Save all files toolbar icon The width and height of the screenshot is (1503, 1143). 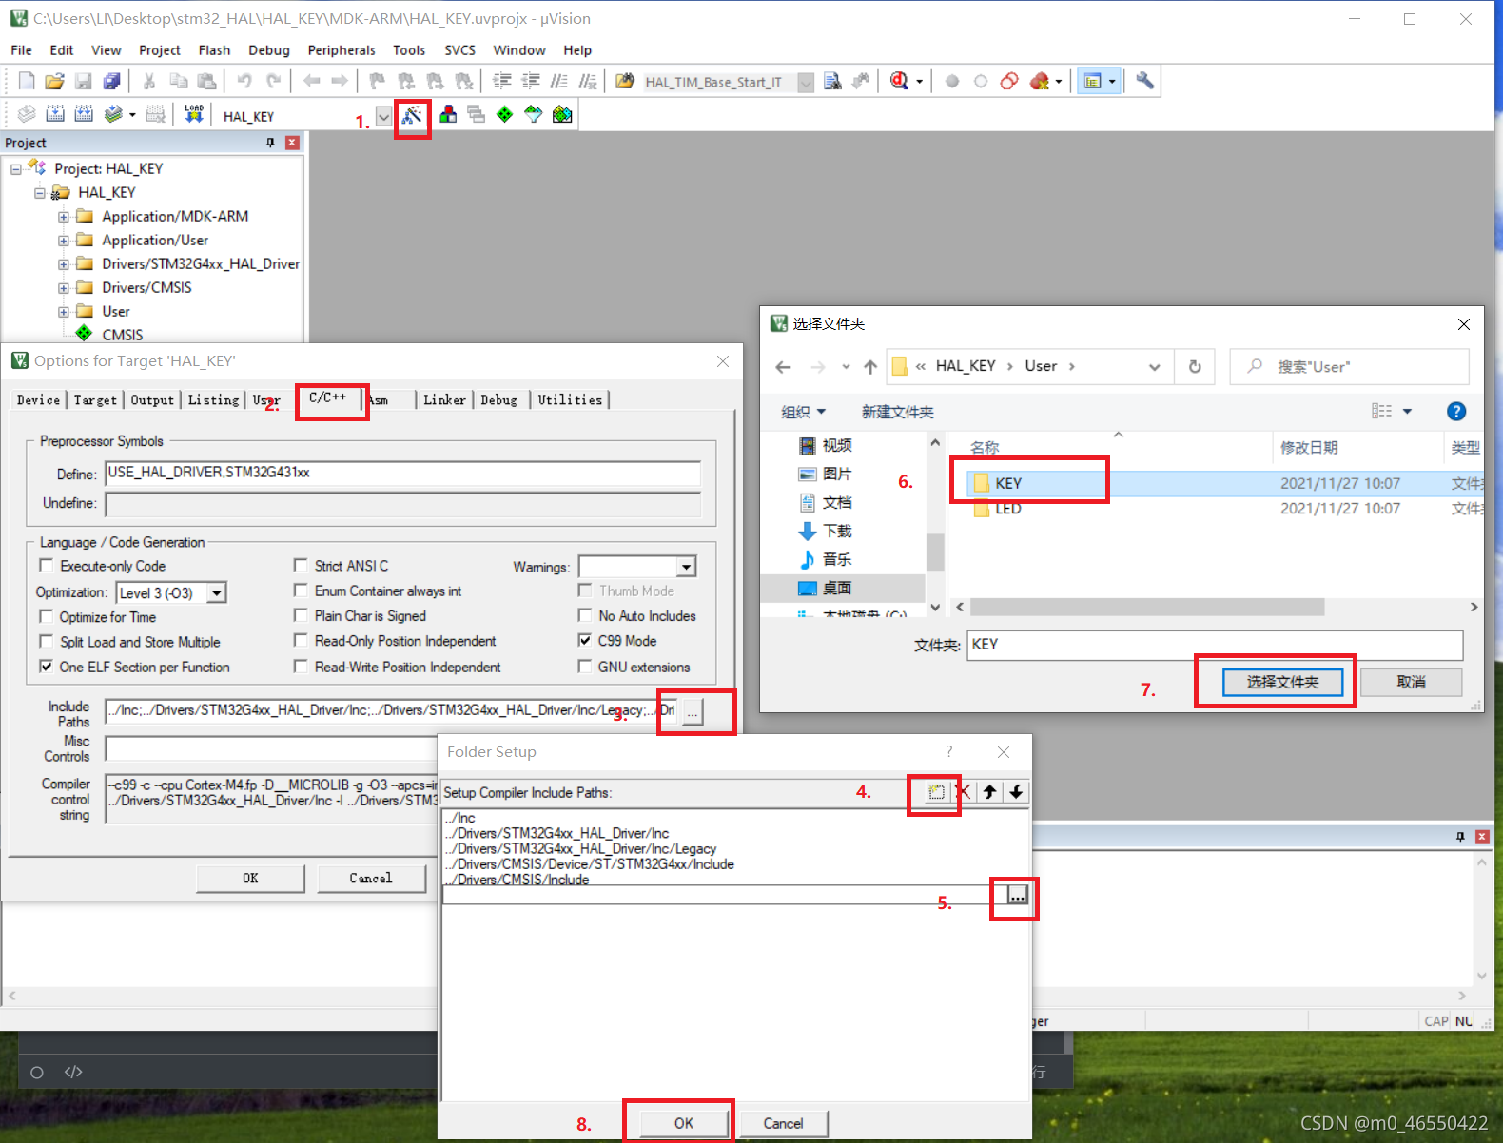(111, 81)
